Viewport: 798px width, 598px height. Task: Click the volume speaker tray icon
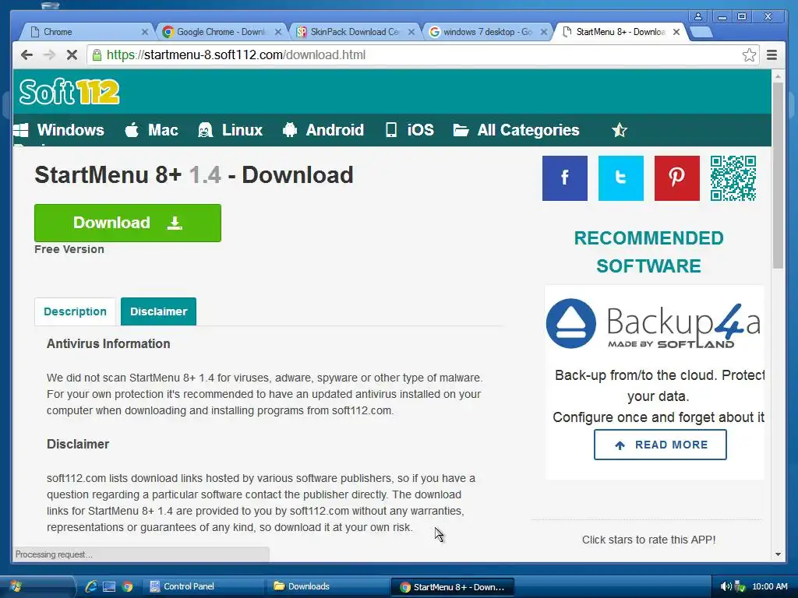pyautogui.click(x=726, y=586)
